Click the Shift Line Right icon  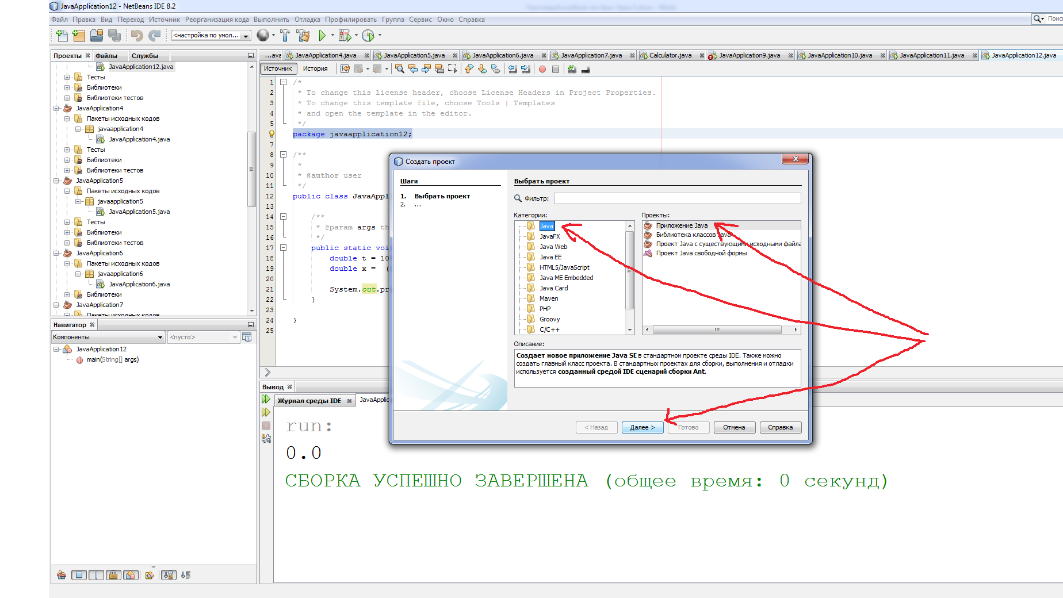(x=526, y=69)
